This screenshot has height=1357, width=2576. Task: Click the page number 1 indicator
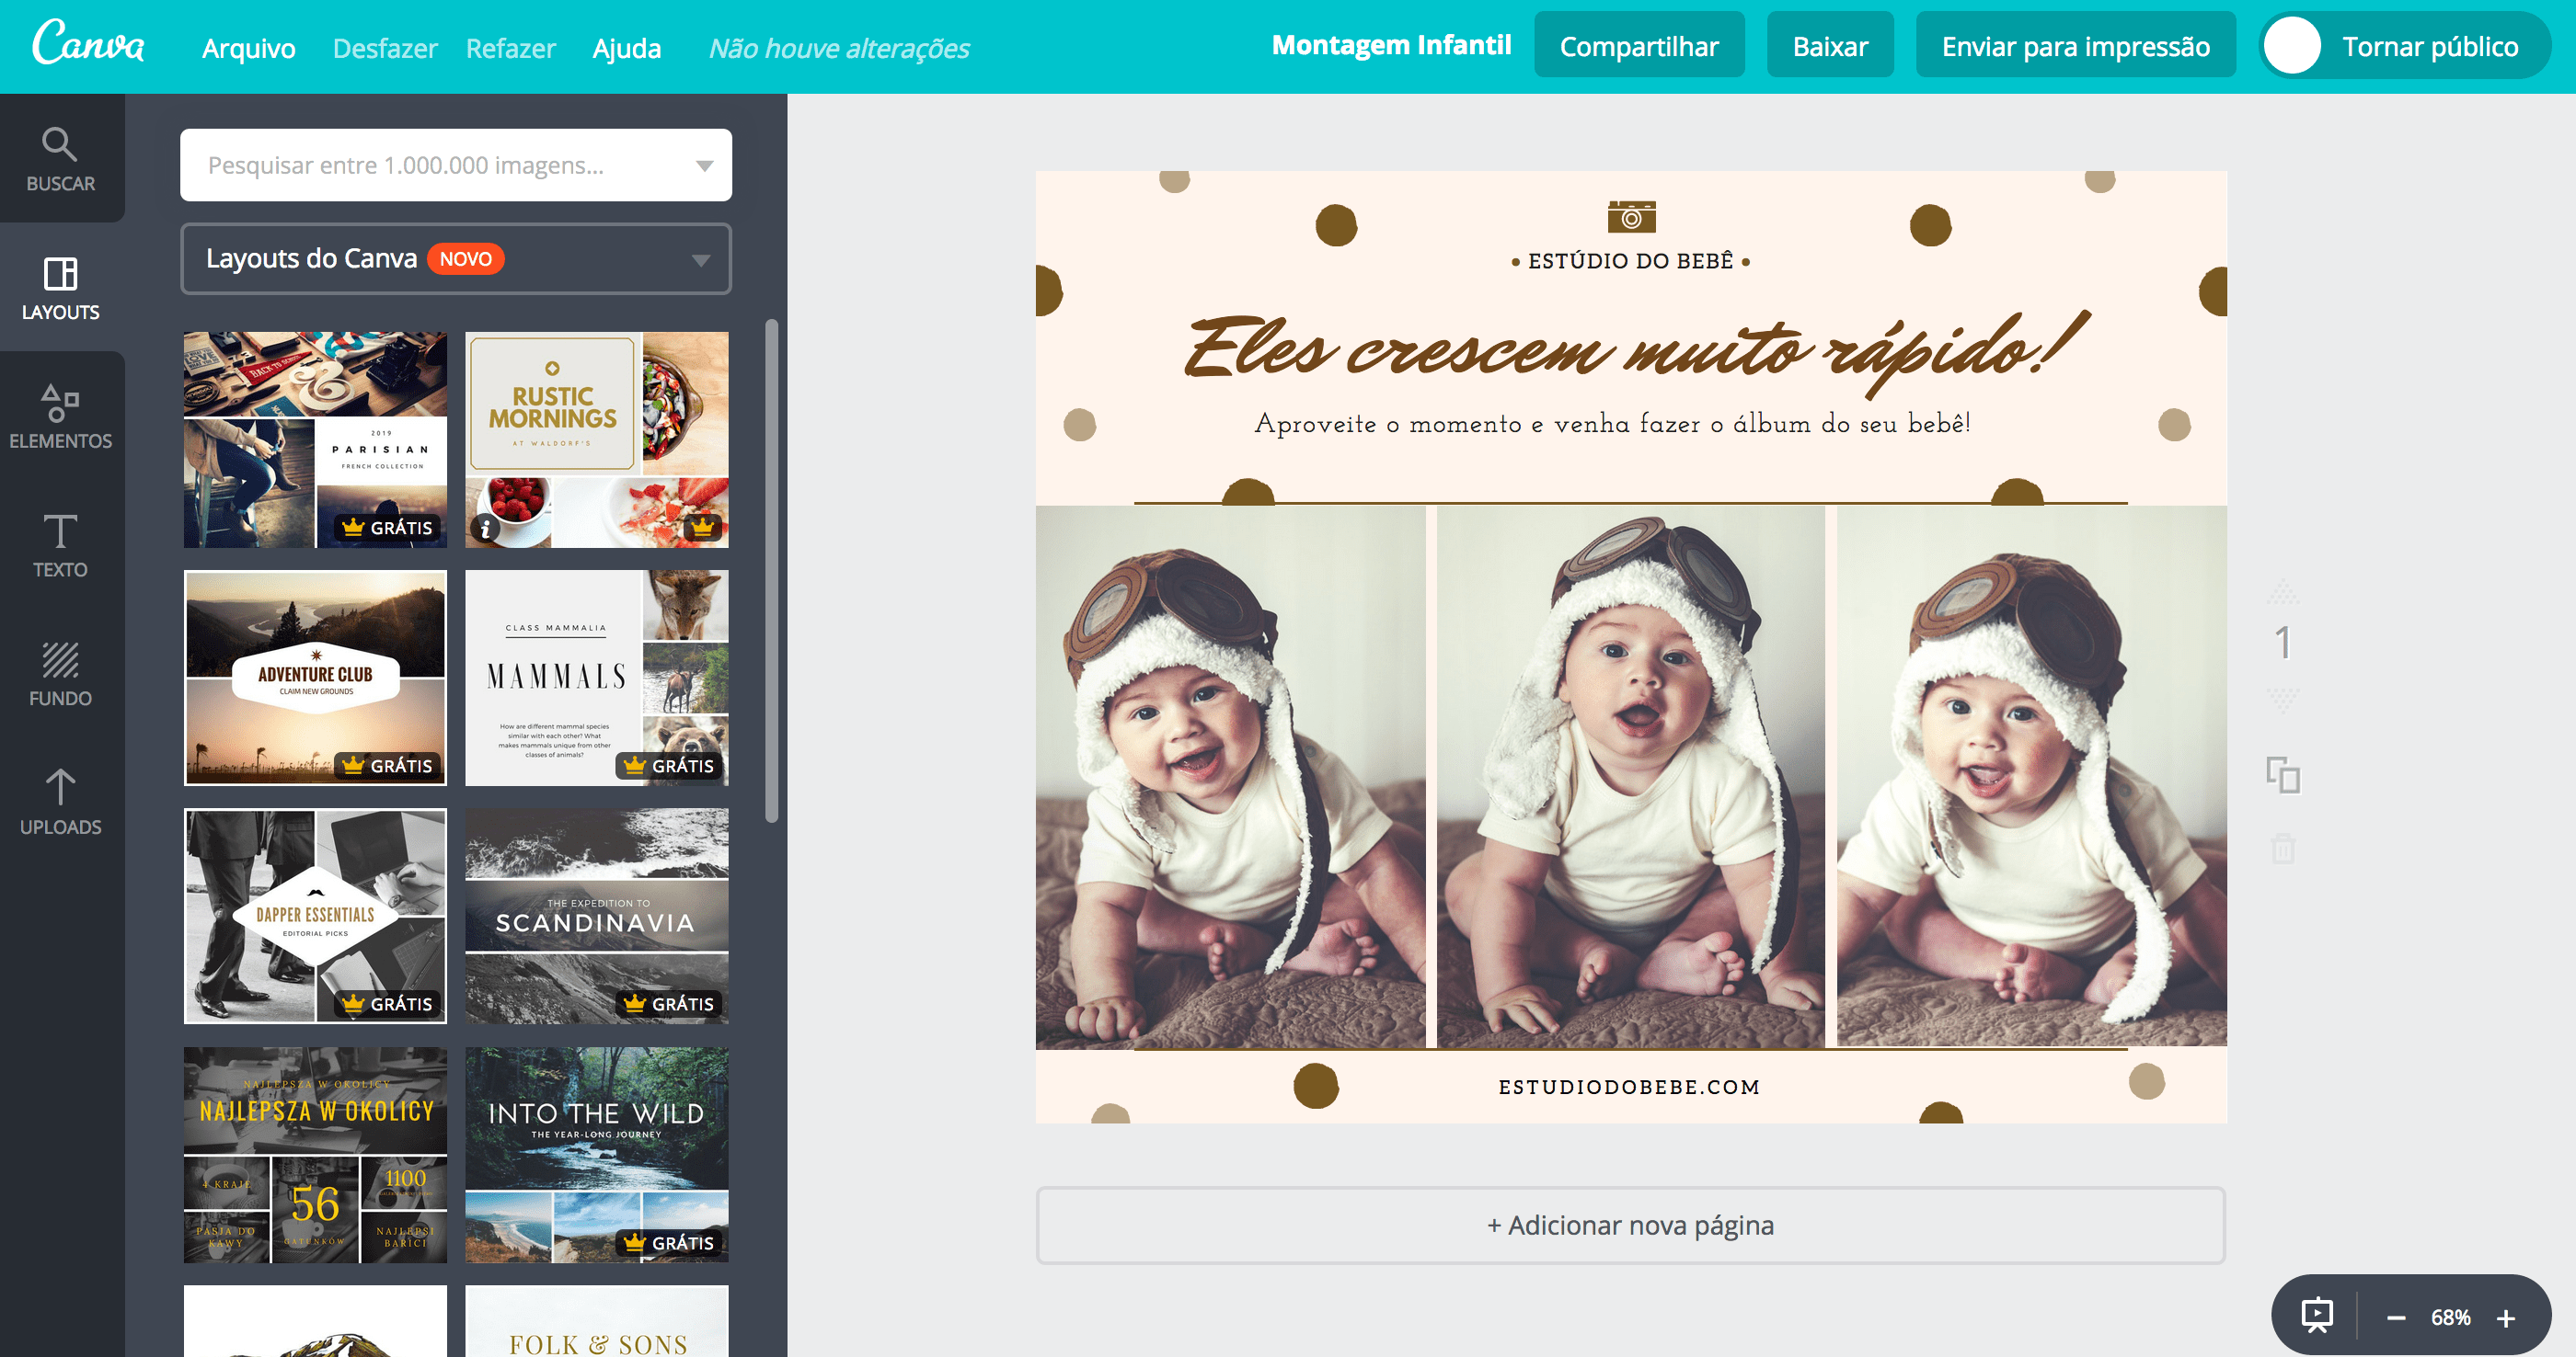pos(2283,643)
